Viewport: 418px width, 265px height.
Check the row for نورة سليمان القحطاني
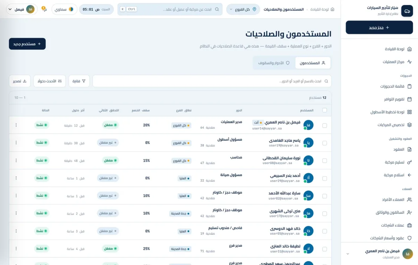[325, 160]
